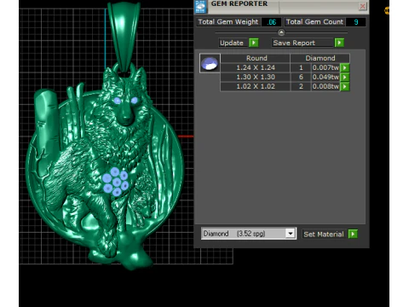
Task: Select the 1.30 X 1.30 size cell
Action: pyautogui.click(x=256, y=77)
